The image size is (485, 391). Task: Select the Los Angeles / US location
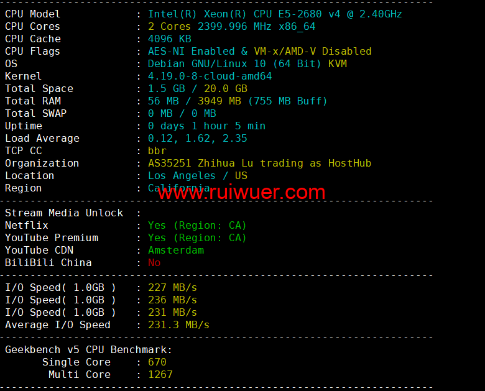197,176
